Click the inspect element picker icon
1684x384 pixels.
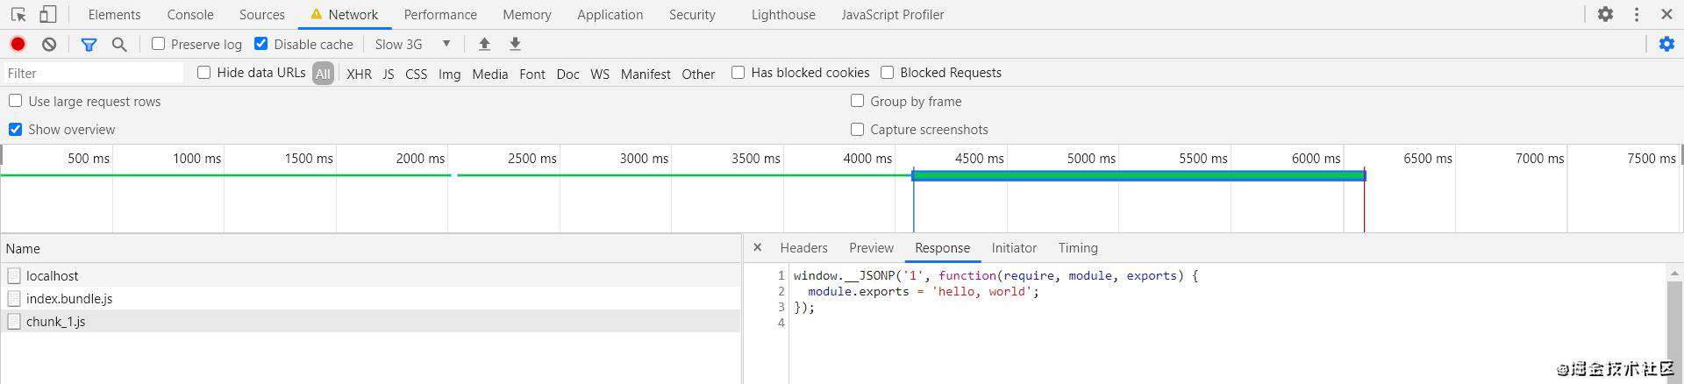click(18, 14)
